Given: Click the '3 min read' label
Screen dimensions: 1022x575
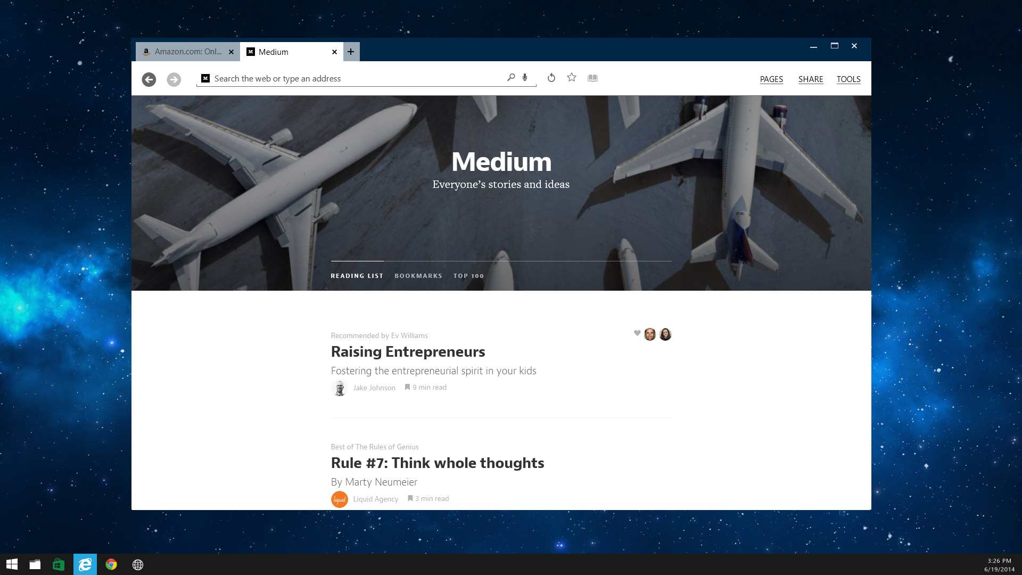Looking at the screenshot, I should coord(432,498).
